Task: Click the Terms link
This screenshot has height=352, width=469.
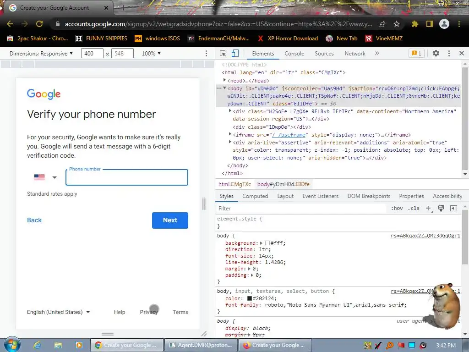Action: 180,312
